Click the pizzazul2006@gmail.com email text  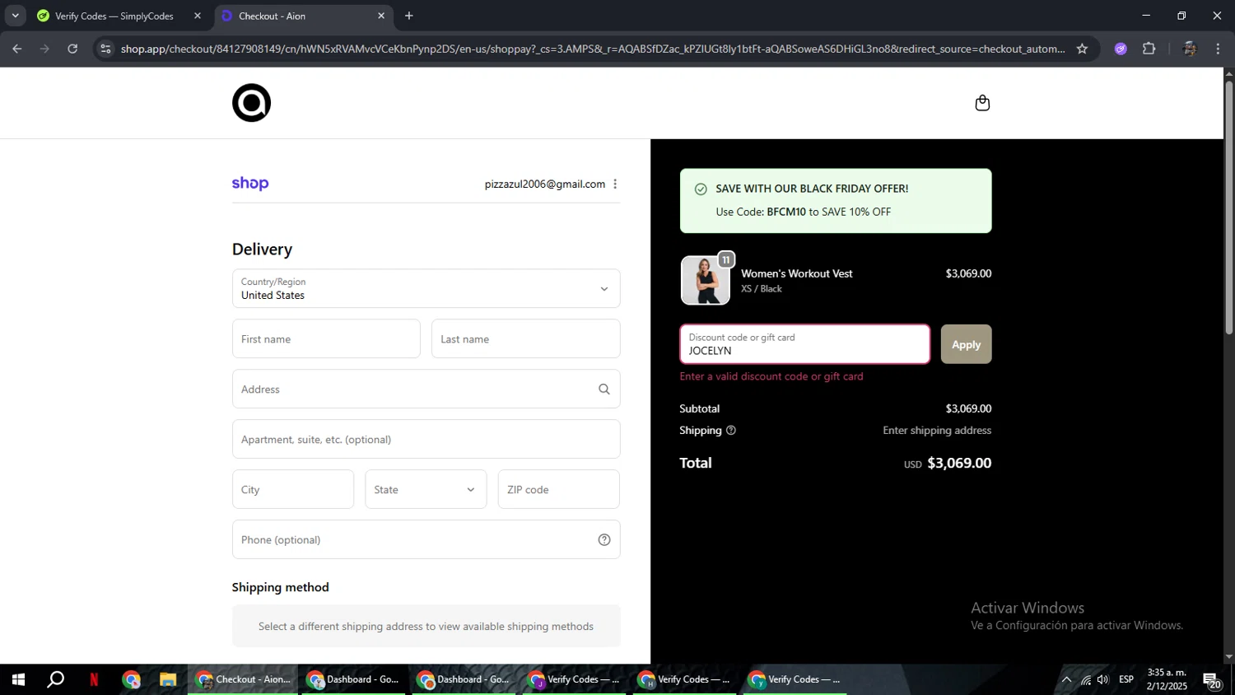[x=545, y=184]
